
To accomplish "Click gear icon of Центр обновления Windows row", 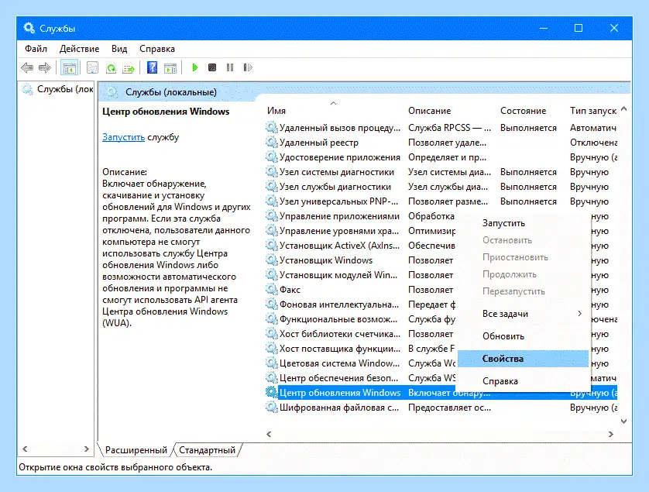I will tap(271, 393).
